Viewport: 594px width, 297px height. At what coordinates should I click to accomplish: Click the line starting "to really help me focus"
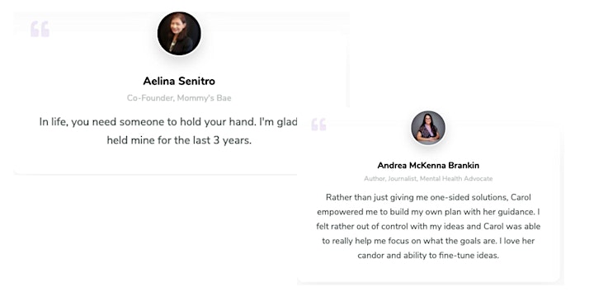point(428,241)
